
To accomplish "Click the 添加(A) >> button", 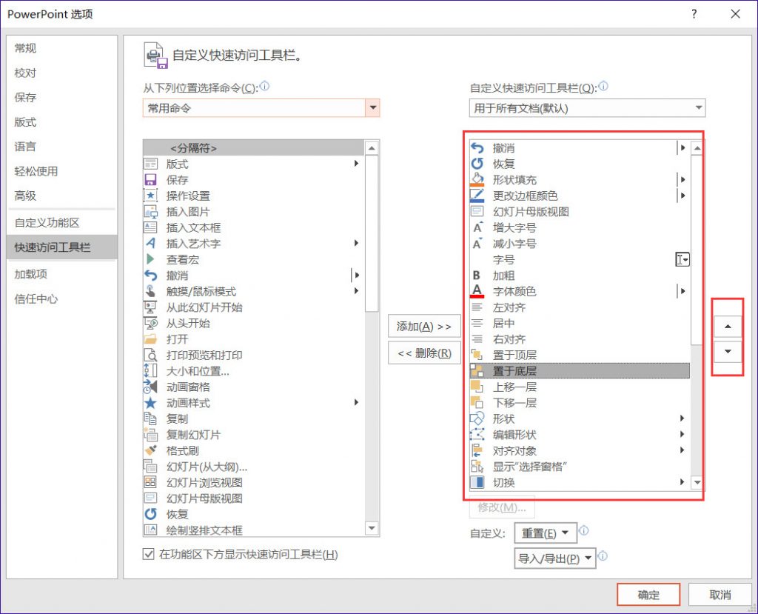I will click(x=424, y=327).
